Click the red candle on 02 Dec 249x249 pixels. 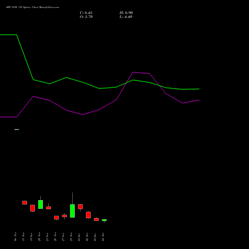click(x=88, y=215)
